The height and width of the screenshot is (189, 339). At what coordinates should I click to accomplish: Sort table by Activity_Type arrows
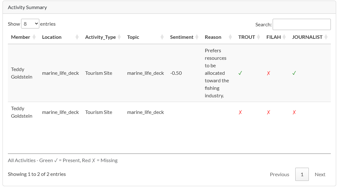click(x=119, y=37)
